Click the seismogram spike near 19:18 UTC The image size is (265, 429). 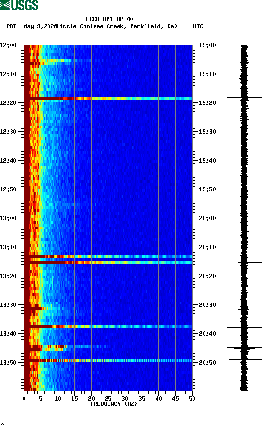(244, 97)
